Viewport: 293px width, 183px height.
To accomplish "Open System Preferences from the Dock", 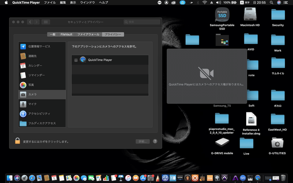I will (x=151, y=178).
